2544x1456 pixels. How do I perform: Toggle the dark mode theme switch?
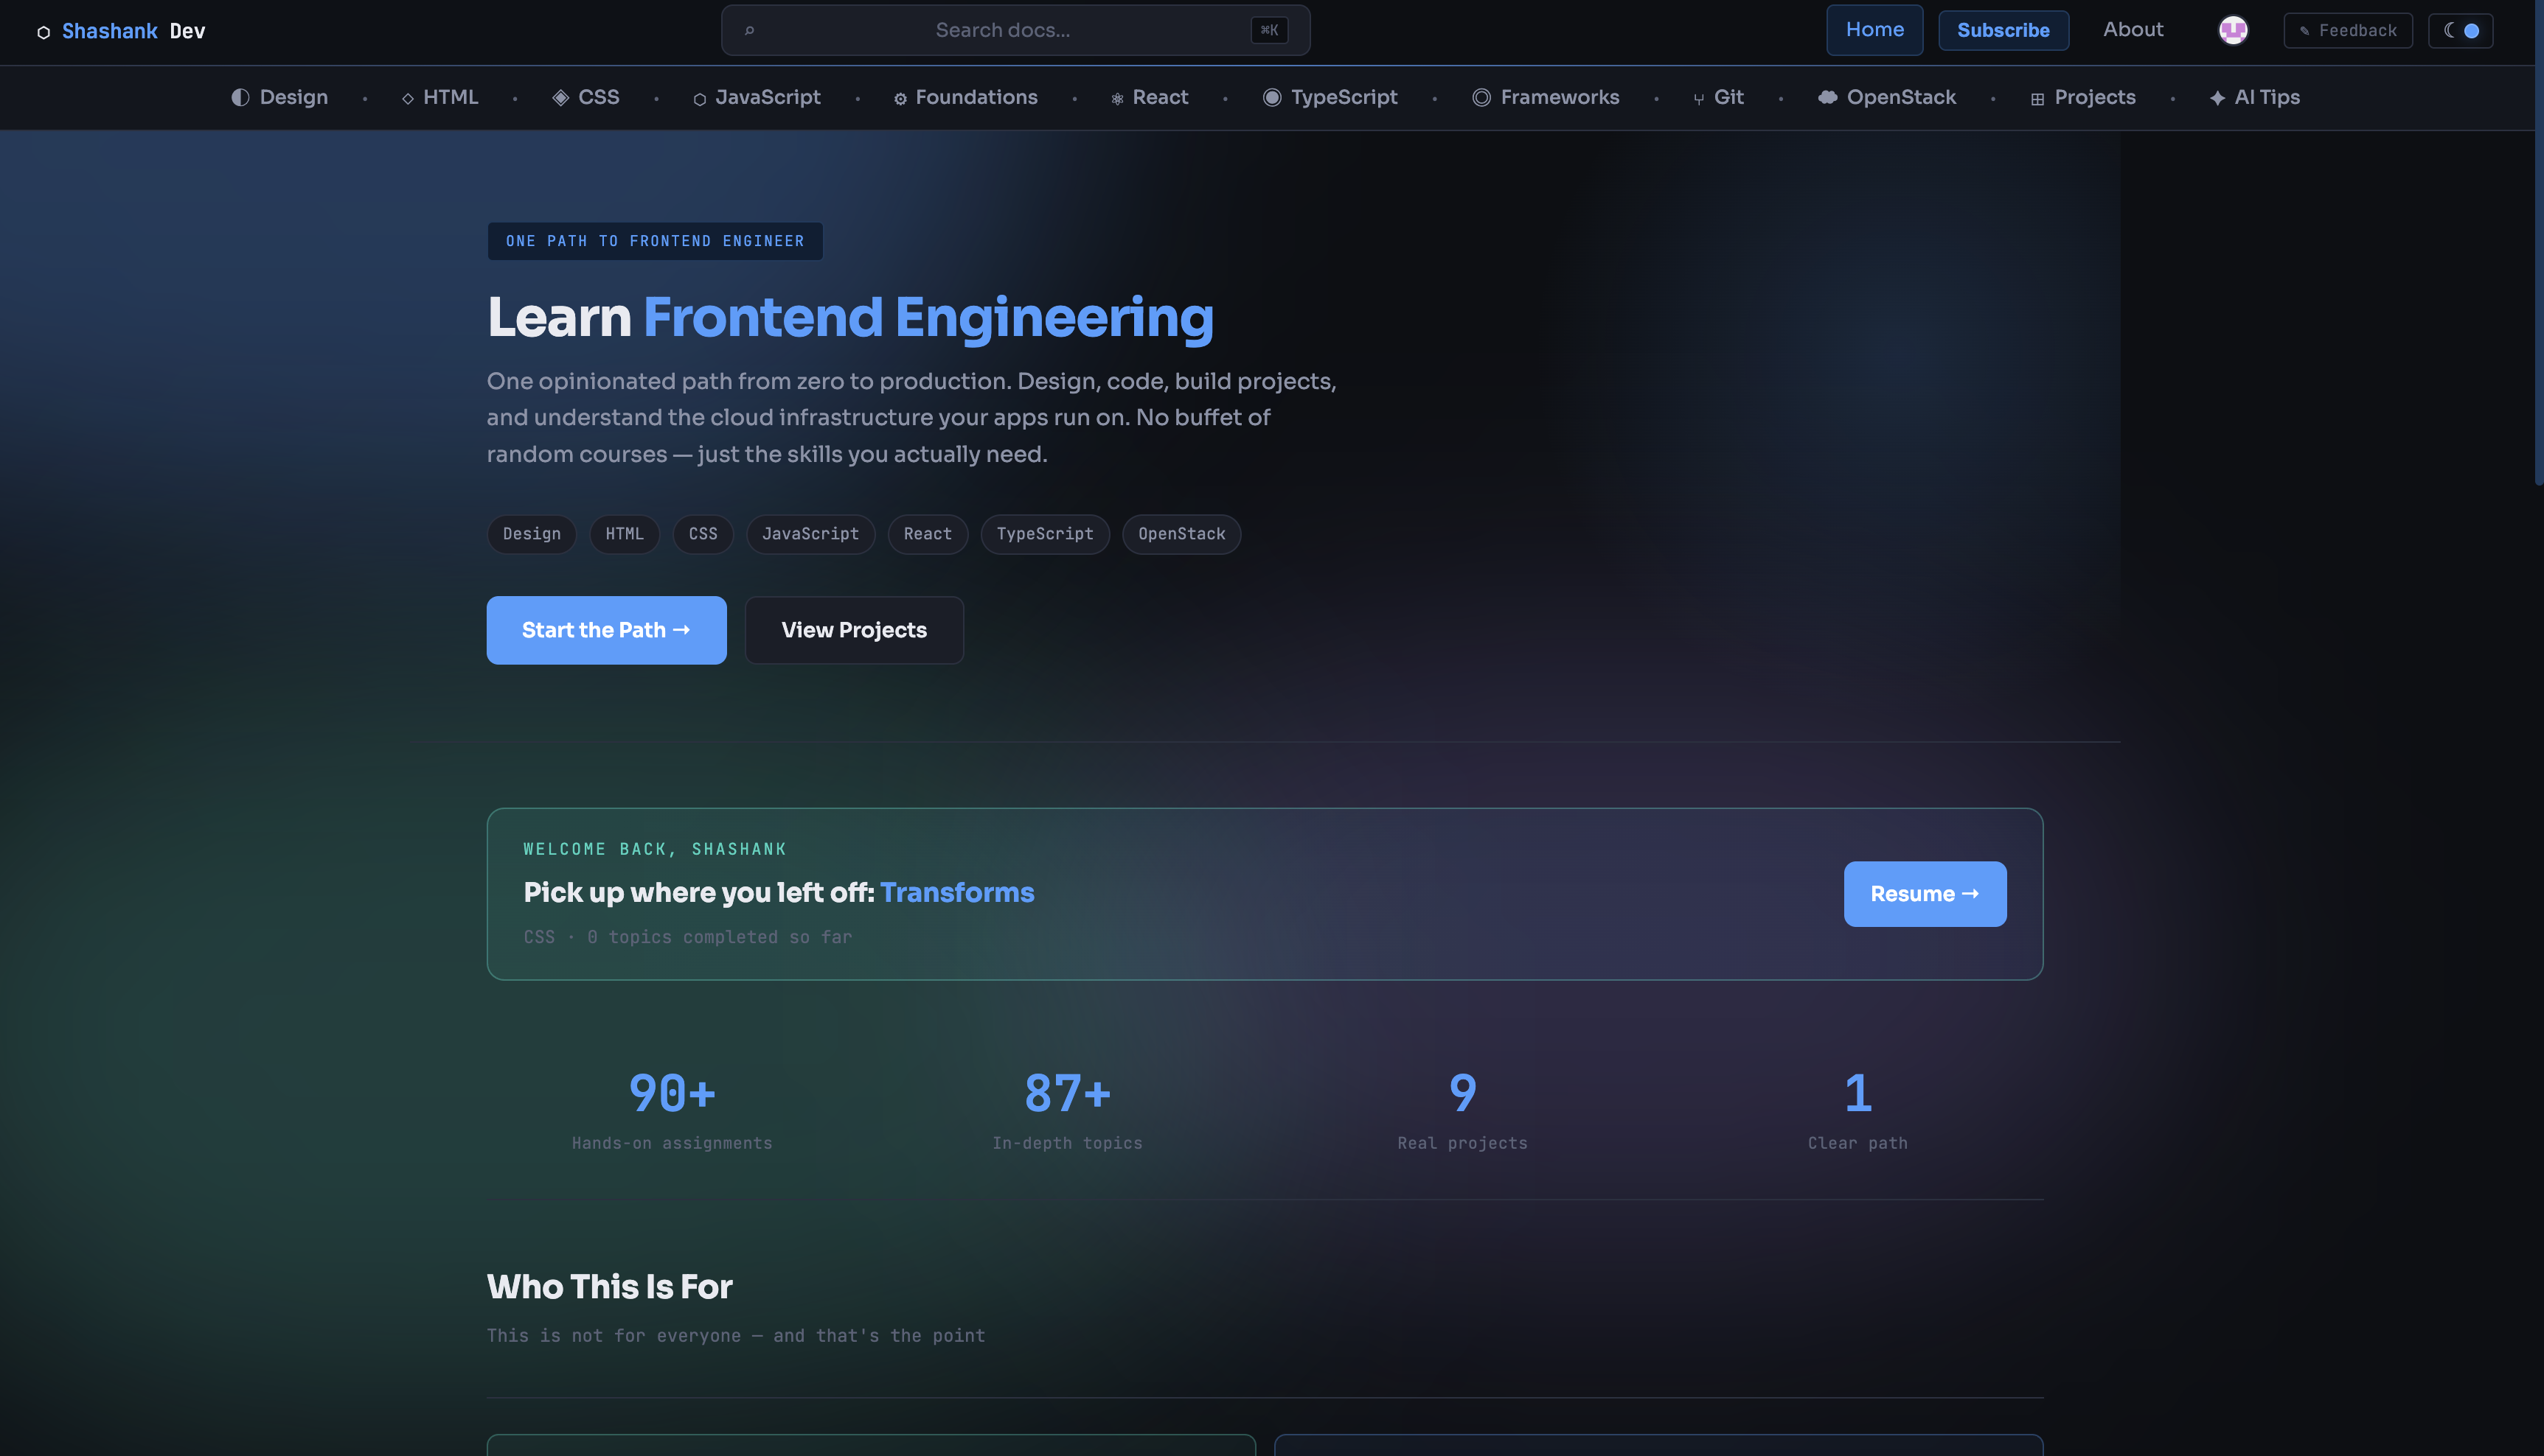(x=2461, y=30)
